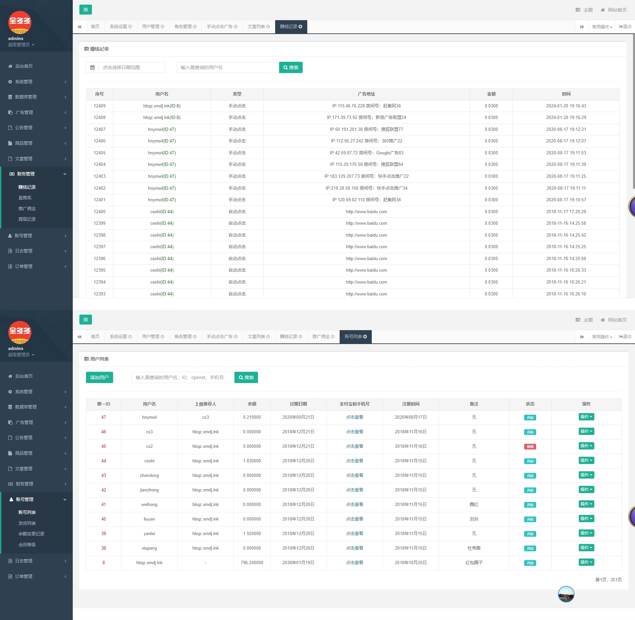
Task: Close 角色管理 tab on 用户列表 page
Action: coord(195,336)
